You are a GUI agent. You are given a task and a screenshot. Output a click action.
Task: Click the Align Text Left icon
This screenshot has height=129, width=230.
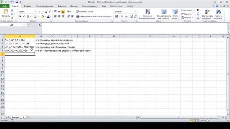[55, 16]
